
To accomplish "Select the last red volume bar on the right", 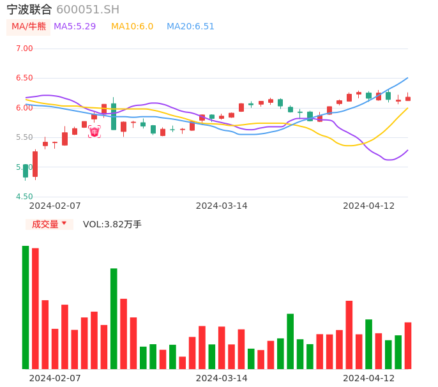I will [408, 345].
